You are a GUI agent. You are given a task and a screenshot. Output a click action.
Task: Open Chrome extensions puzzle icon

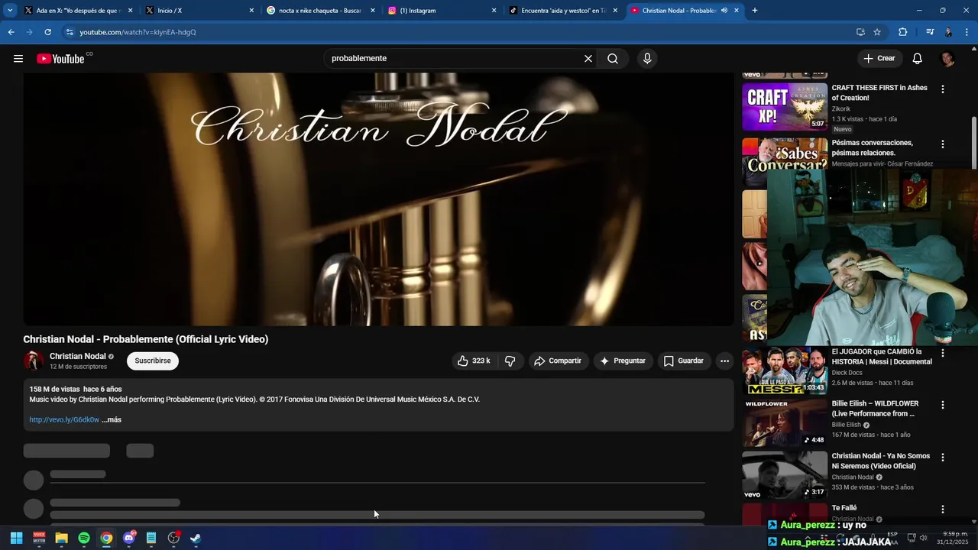[x=903, y=32]
